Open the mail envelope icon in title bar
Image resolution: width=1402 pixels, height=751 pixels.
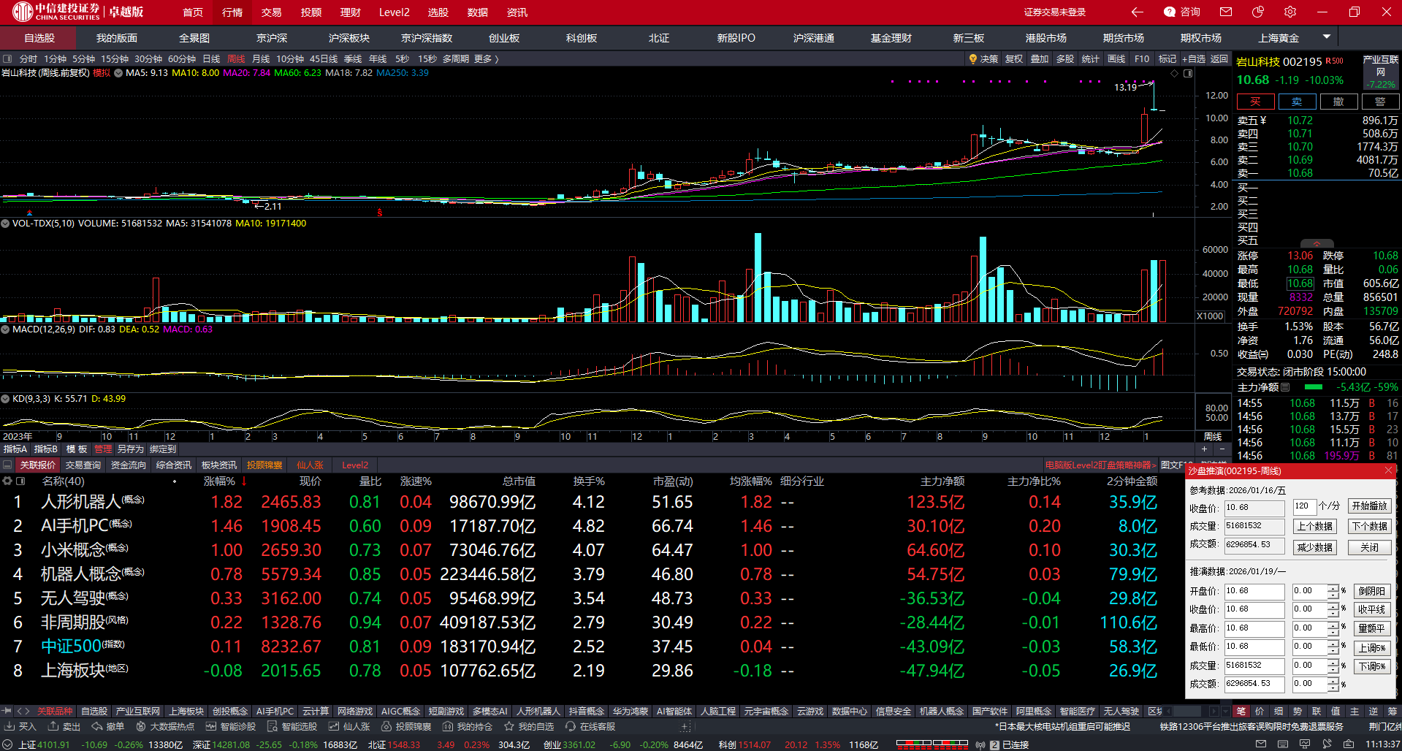pos(1226,12)
